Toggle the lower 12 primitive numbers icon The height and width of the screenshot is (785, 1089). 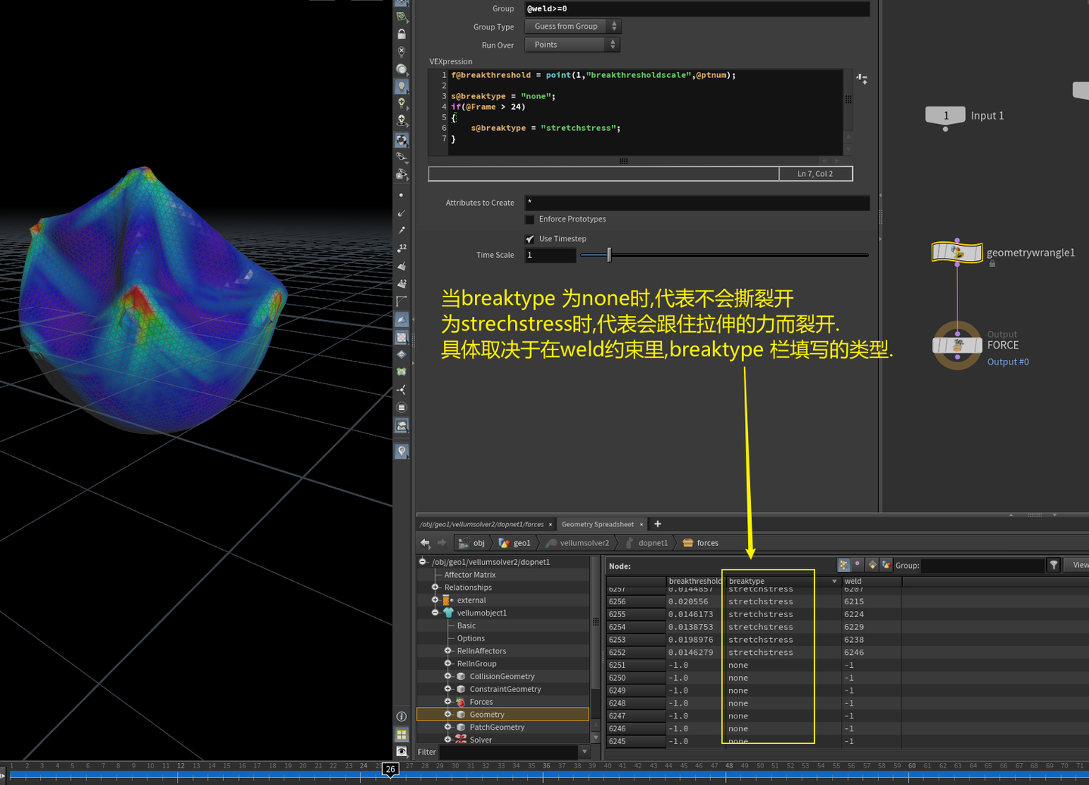pyautogui.click(x=402, y=283)
